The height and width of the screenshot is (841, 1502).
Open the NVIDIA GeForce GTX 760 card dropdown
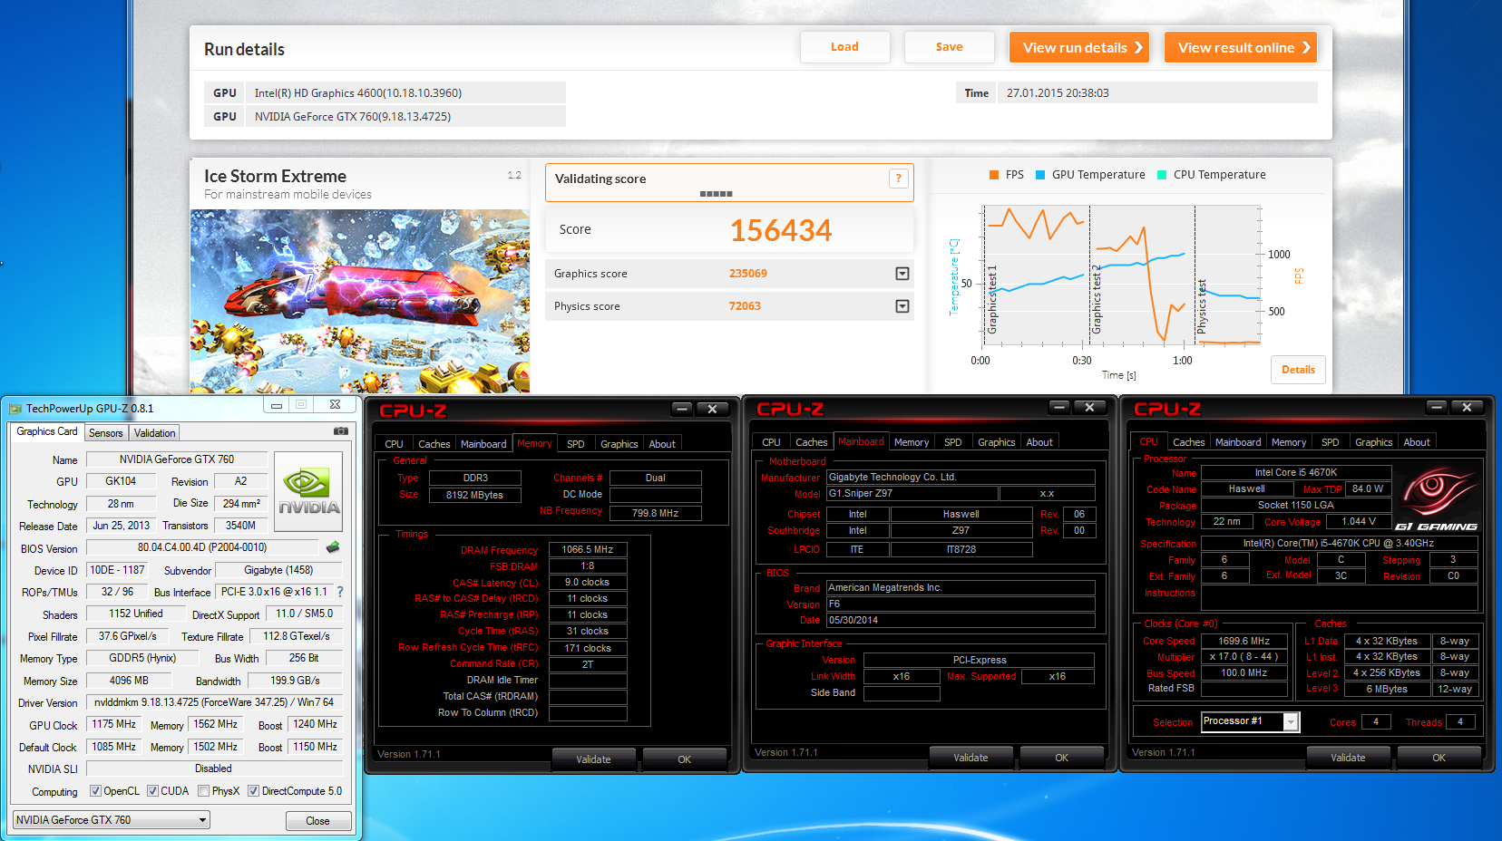(x=112, y=820)
